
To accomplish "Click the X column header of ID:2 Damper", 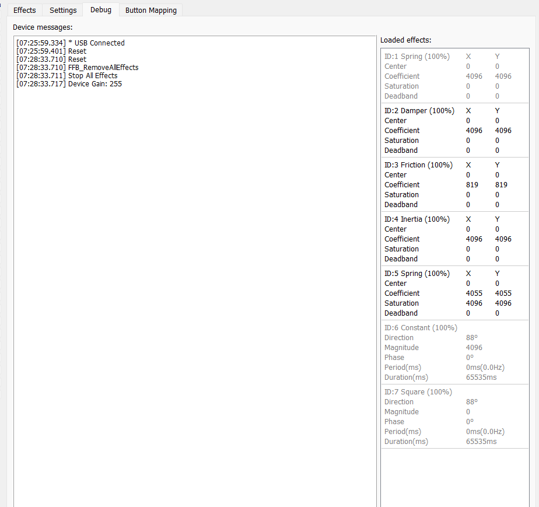I will coord(468,111).
